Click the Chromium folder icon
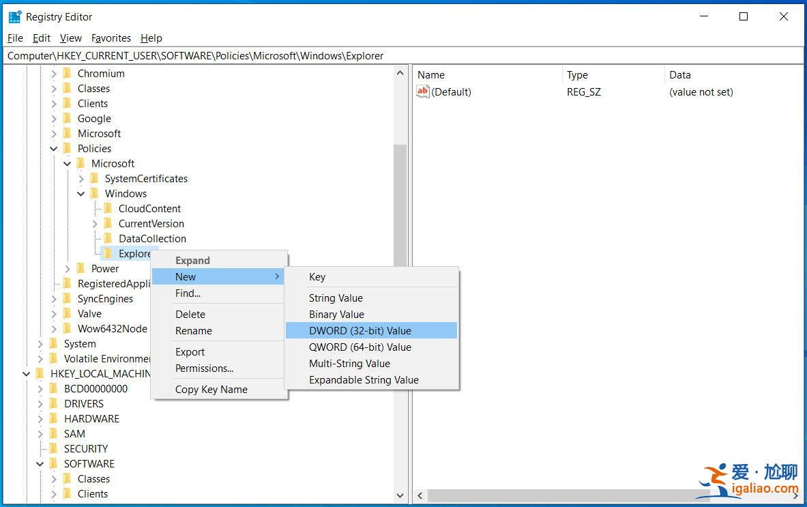This screenshot has width=807, height=507. [x=67, y=74]
